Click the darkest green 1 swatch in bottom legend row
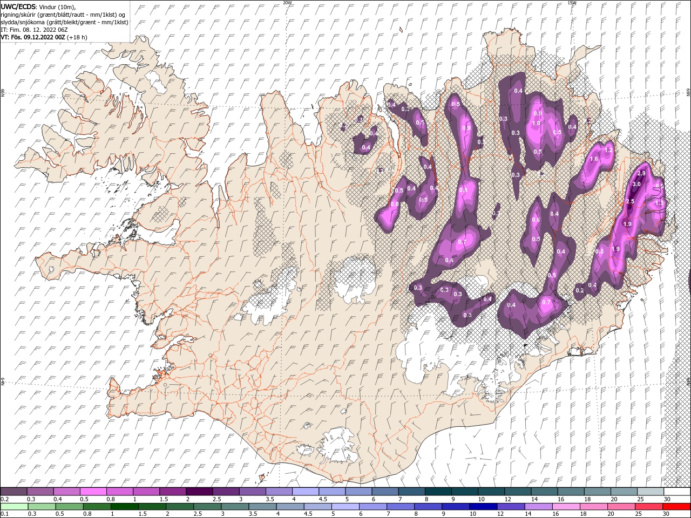The image size is (691, 518). [x=124, y=507]
